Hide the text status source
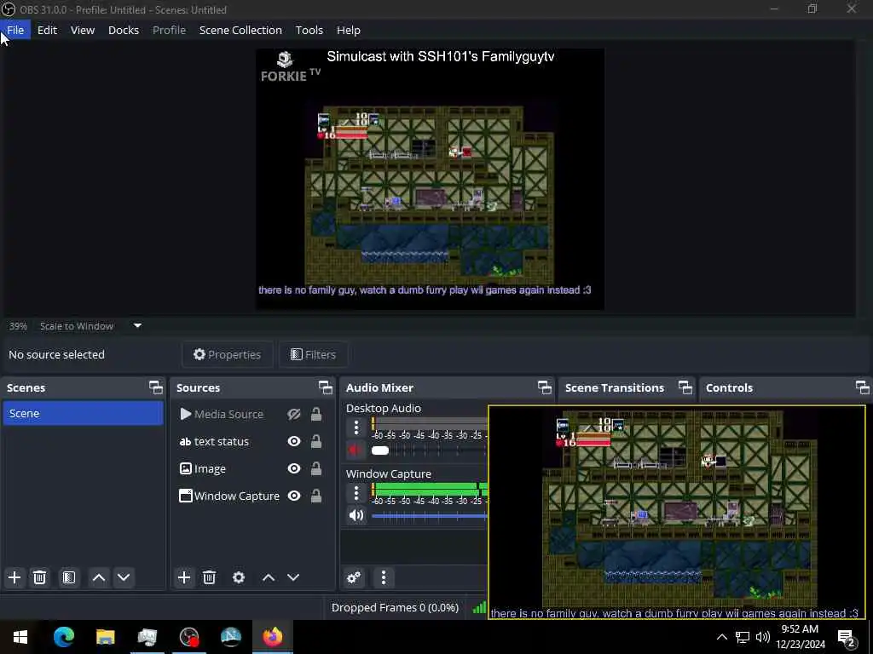873x654 pixels. [x=294, y=441]
